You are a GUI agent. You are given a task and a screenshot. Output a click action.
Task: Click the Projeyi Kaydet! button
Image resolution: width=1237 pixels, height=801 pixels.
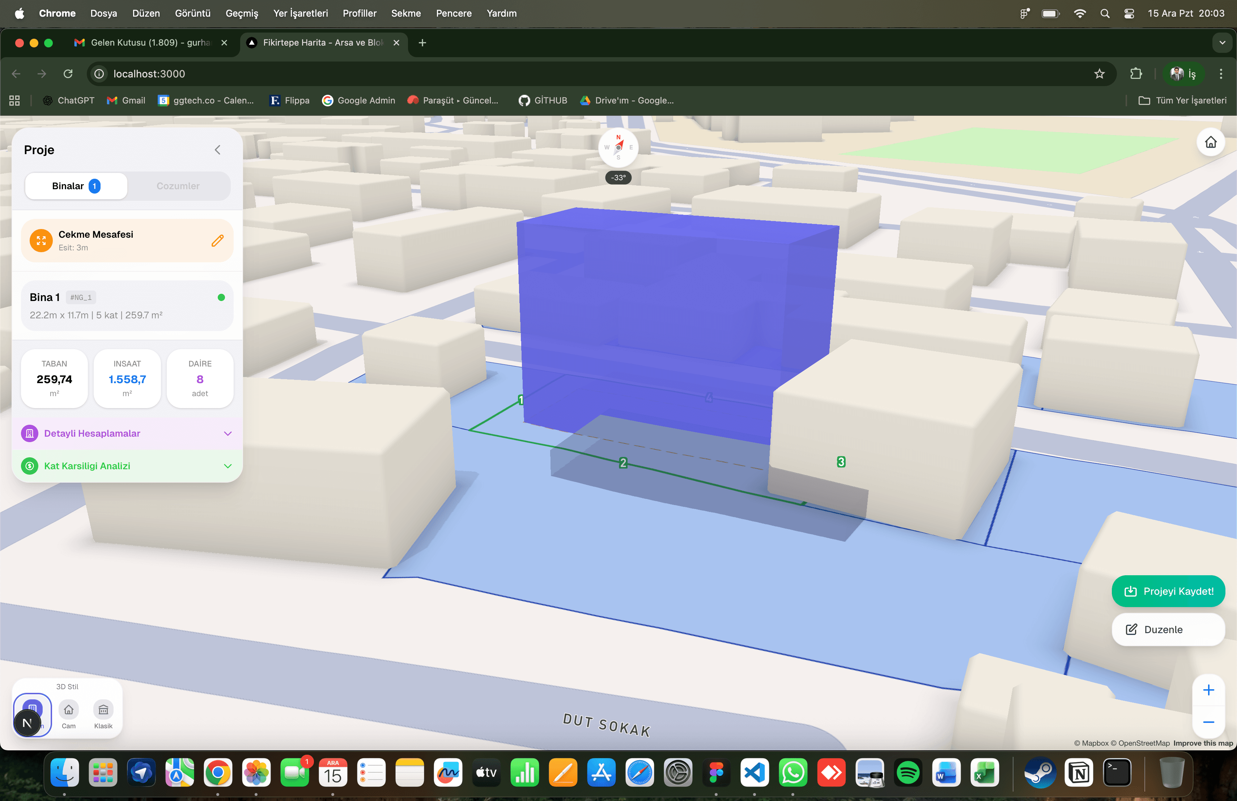1168,591
